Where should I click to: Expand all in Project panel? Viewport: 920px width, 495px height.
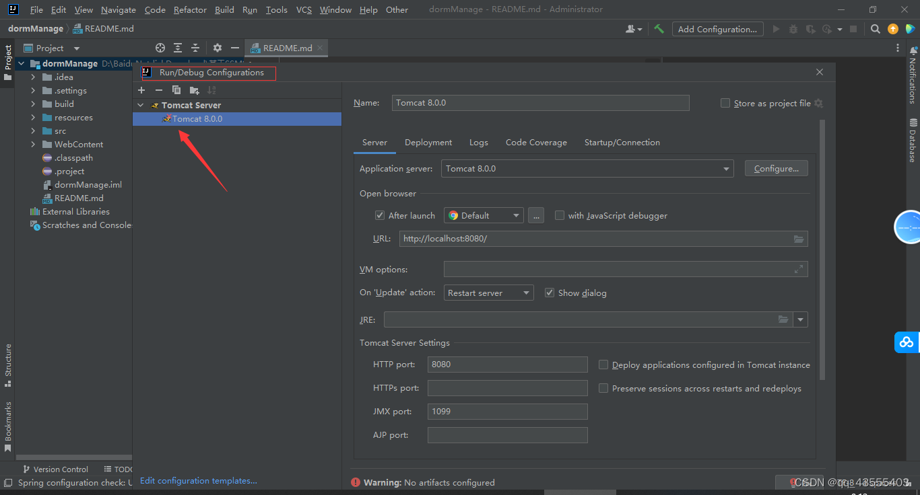point(178,48)
